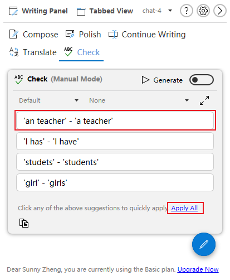Open the chat-4 dropdown

[157, 11]
